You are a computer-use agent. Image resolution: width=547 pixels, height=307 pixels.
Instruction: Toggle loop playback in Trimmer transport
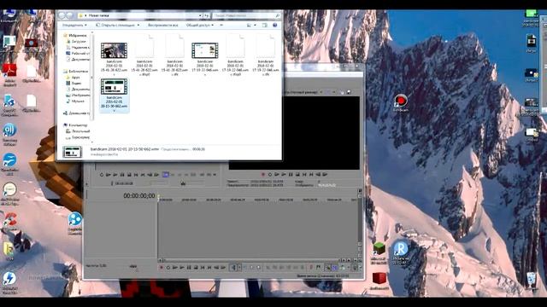pyautogui.click(x=102, y=174)
